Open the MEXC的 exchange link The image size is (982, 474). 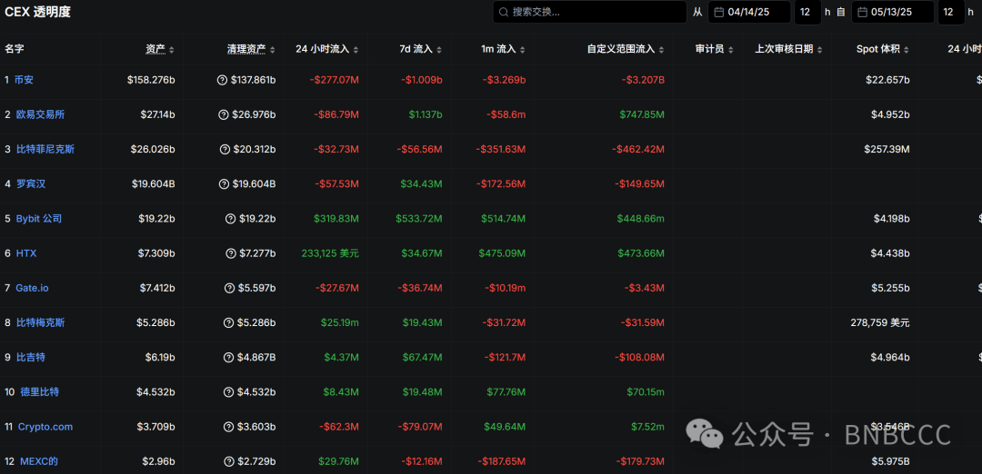[x=39, y=461]
